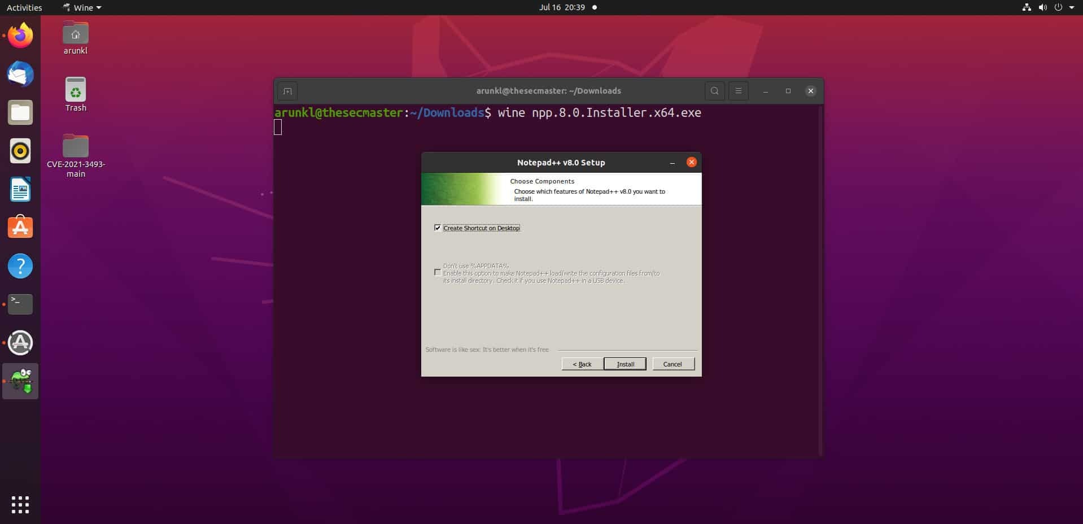Open Software Updater dock icon
This screenshot has width=1083, height=524.
pyautogui.click(x=20, y=343)
